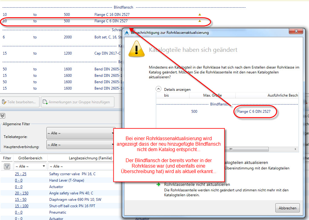The image size is (309, 220).
Task: Choose the partly hidden Katalogteilen aktualisieren option
Action: coord(246,163)
